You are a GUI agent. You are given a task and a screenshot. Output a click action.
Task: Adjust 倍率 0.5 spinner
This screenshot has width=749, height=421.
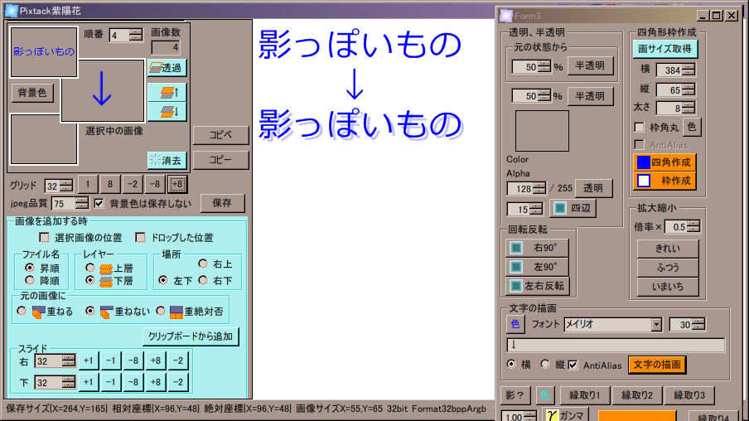click(x=693, y=226)
